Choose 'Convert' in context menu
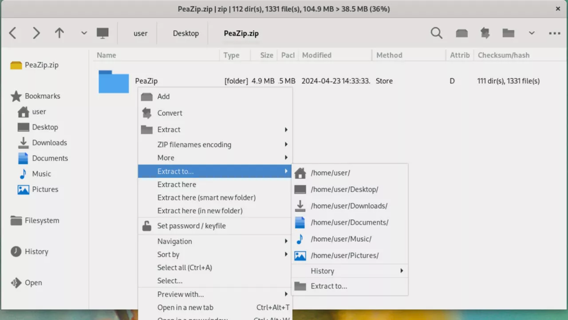This screenshot has height=320, width=568. (215, 113)
